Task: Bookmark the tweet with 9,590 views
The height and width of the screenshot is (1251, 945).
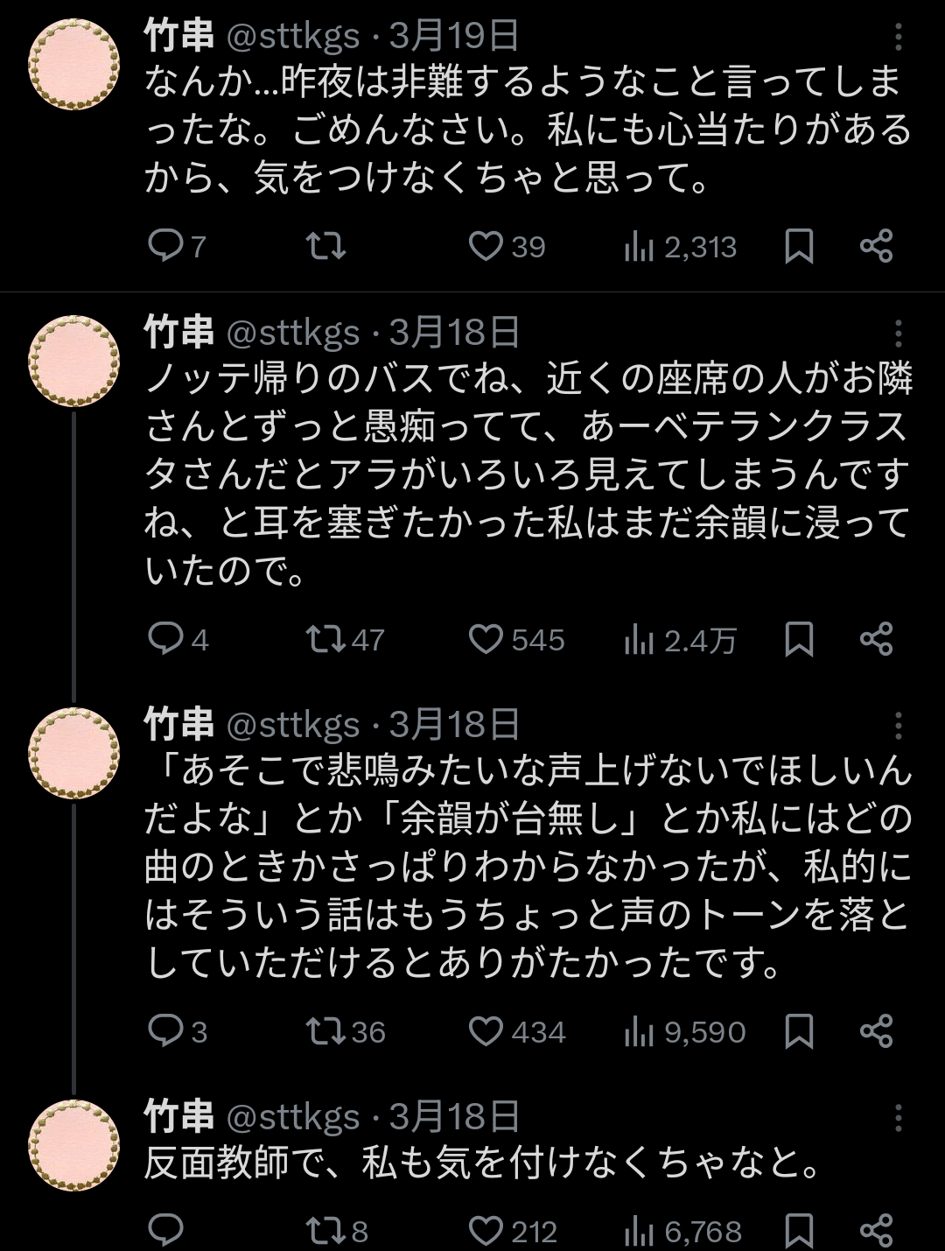Action: tap(799, 1031)
